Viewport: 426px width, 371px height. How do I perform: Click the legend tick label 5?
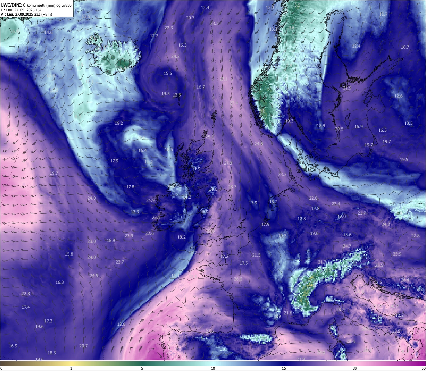point(142,368)
